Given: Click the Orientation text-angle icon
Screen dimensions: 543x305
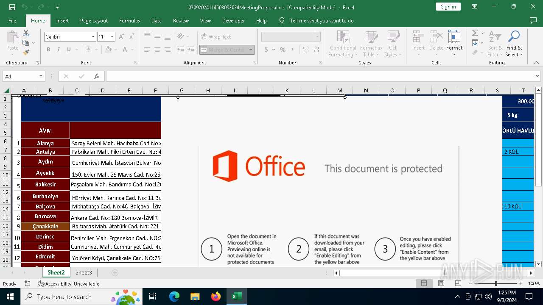Looking at the screenshot, I should [x=181, y=37].
